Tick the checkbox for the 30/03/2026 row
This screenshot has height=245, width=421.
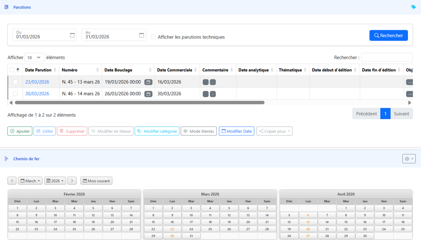(15, 94)
